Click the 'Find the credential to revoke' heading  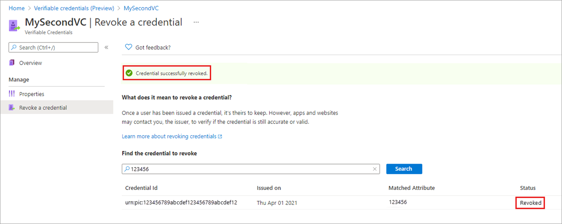[x=159, y=153]
